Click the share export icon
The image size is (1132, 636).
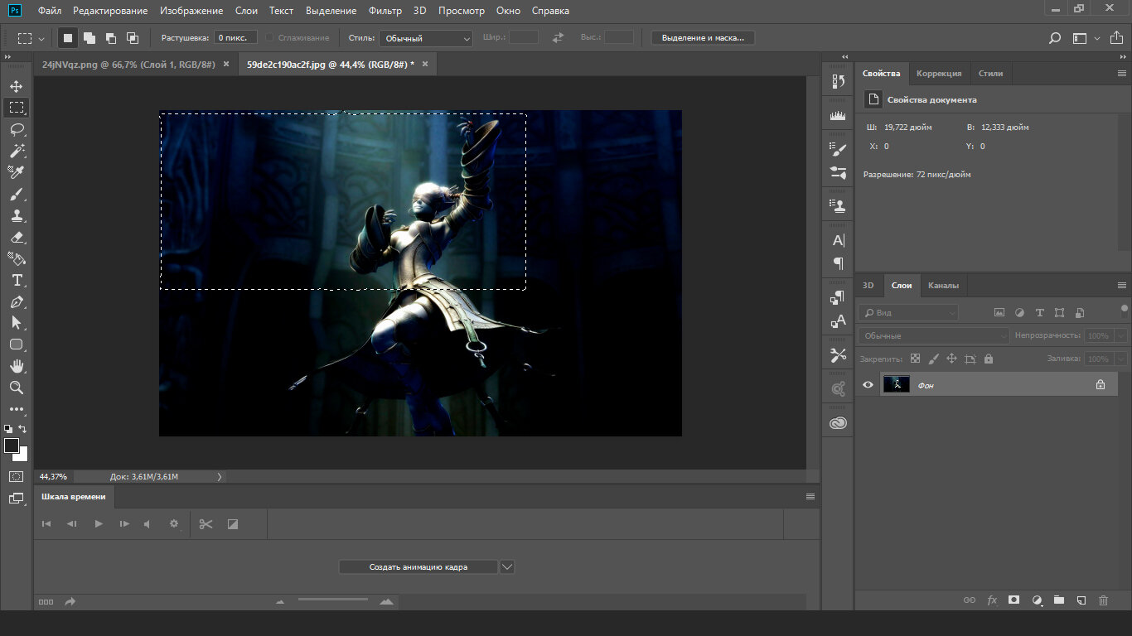[1116, 37]
